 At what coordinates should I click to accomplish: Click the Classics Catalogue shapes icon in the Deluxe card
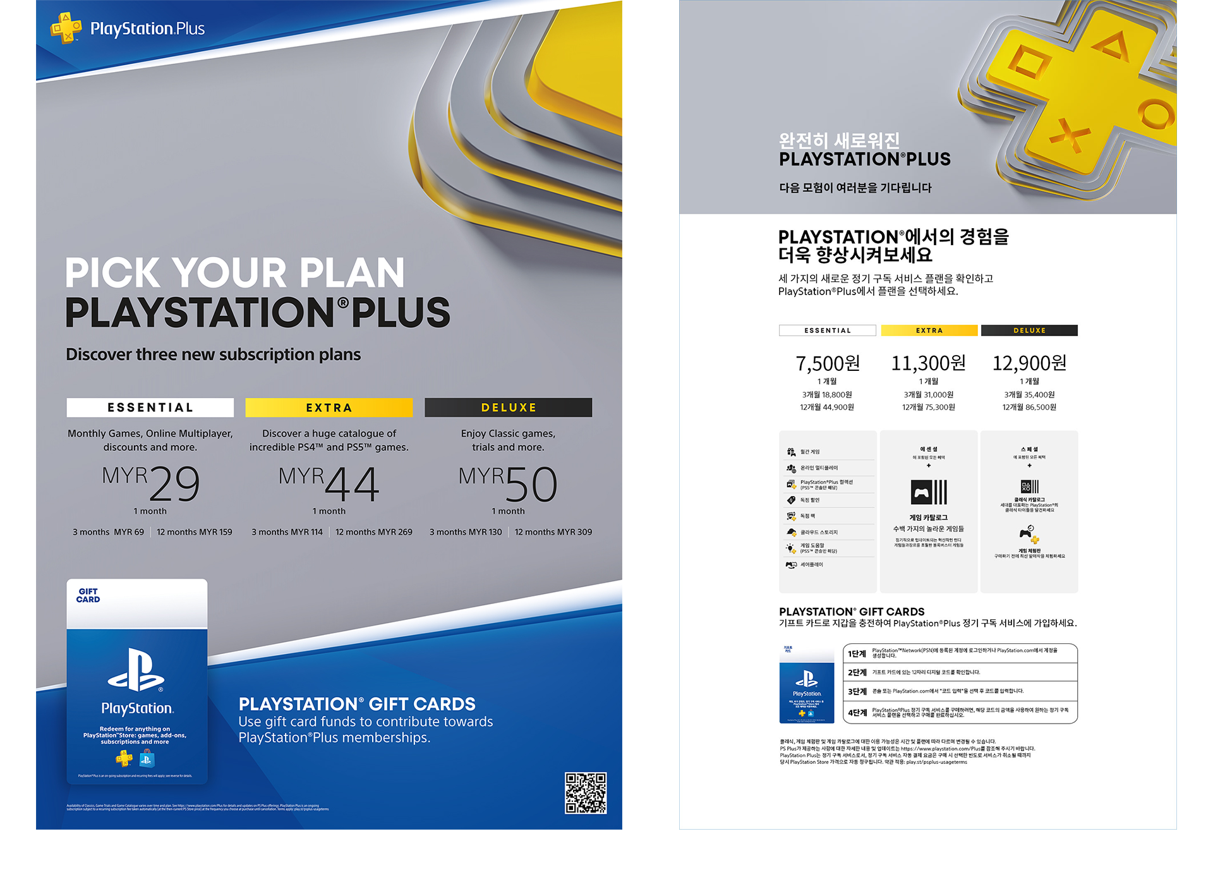(1029, 487)
